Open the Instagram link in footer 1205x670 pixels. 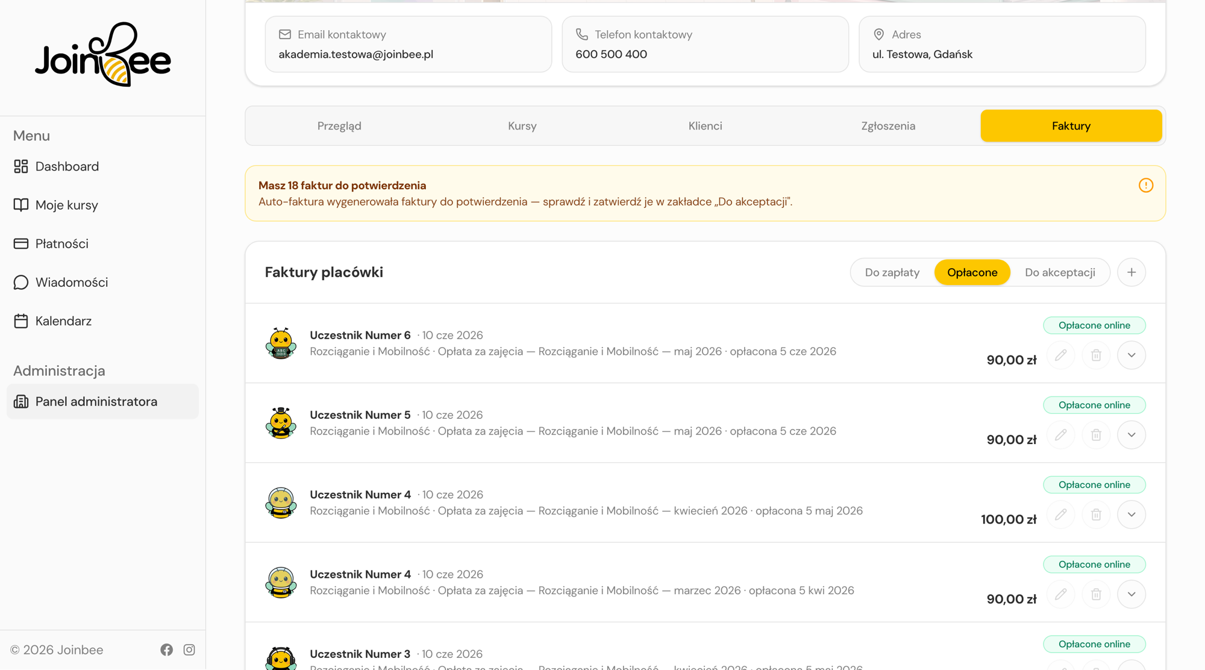point(189,650)
